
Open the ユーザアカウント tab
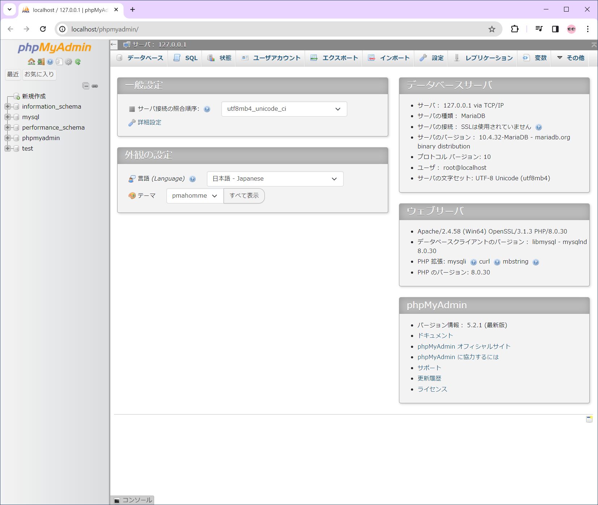click(x=271, y=58)
